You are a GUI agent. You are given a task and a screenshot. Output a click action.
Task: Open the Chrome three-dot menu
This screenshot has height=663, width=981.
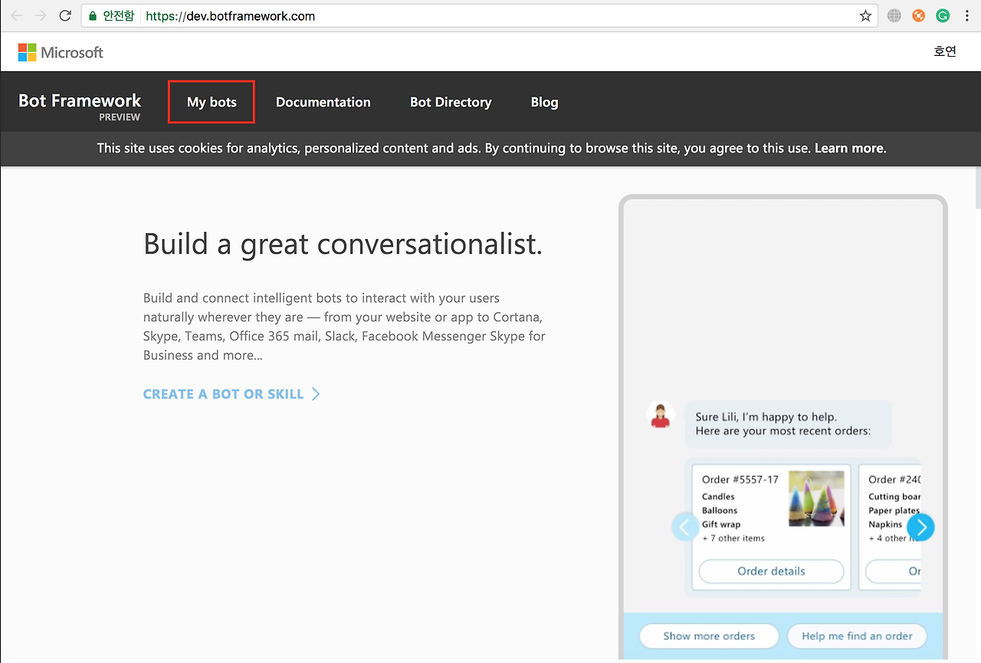point(966,15)
